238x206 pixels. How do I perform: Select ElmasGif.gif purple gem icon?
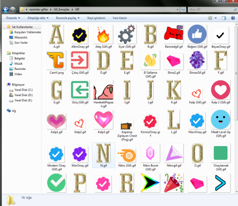[197, 60]
